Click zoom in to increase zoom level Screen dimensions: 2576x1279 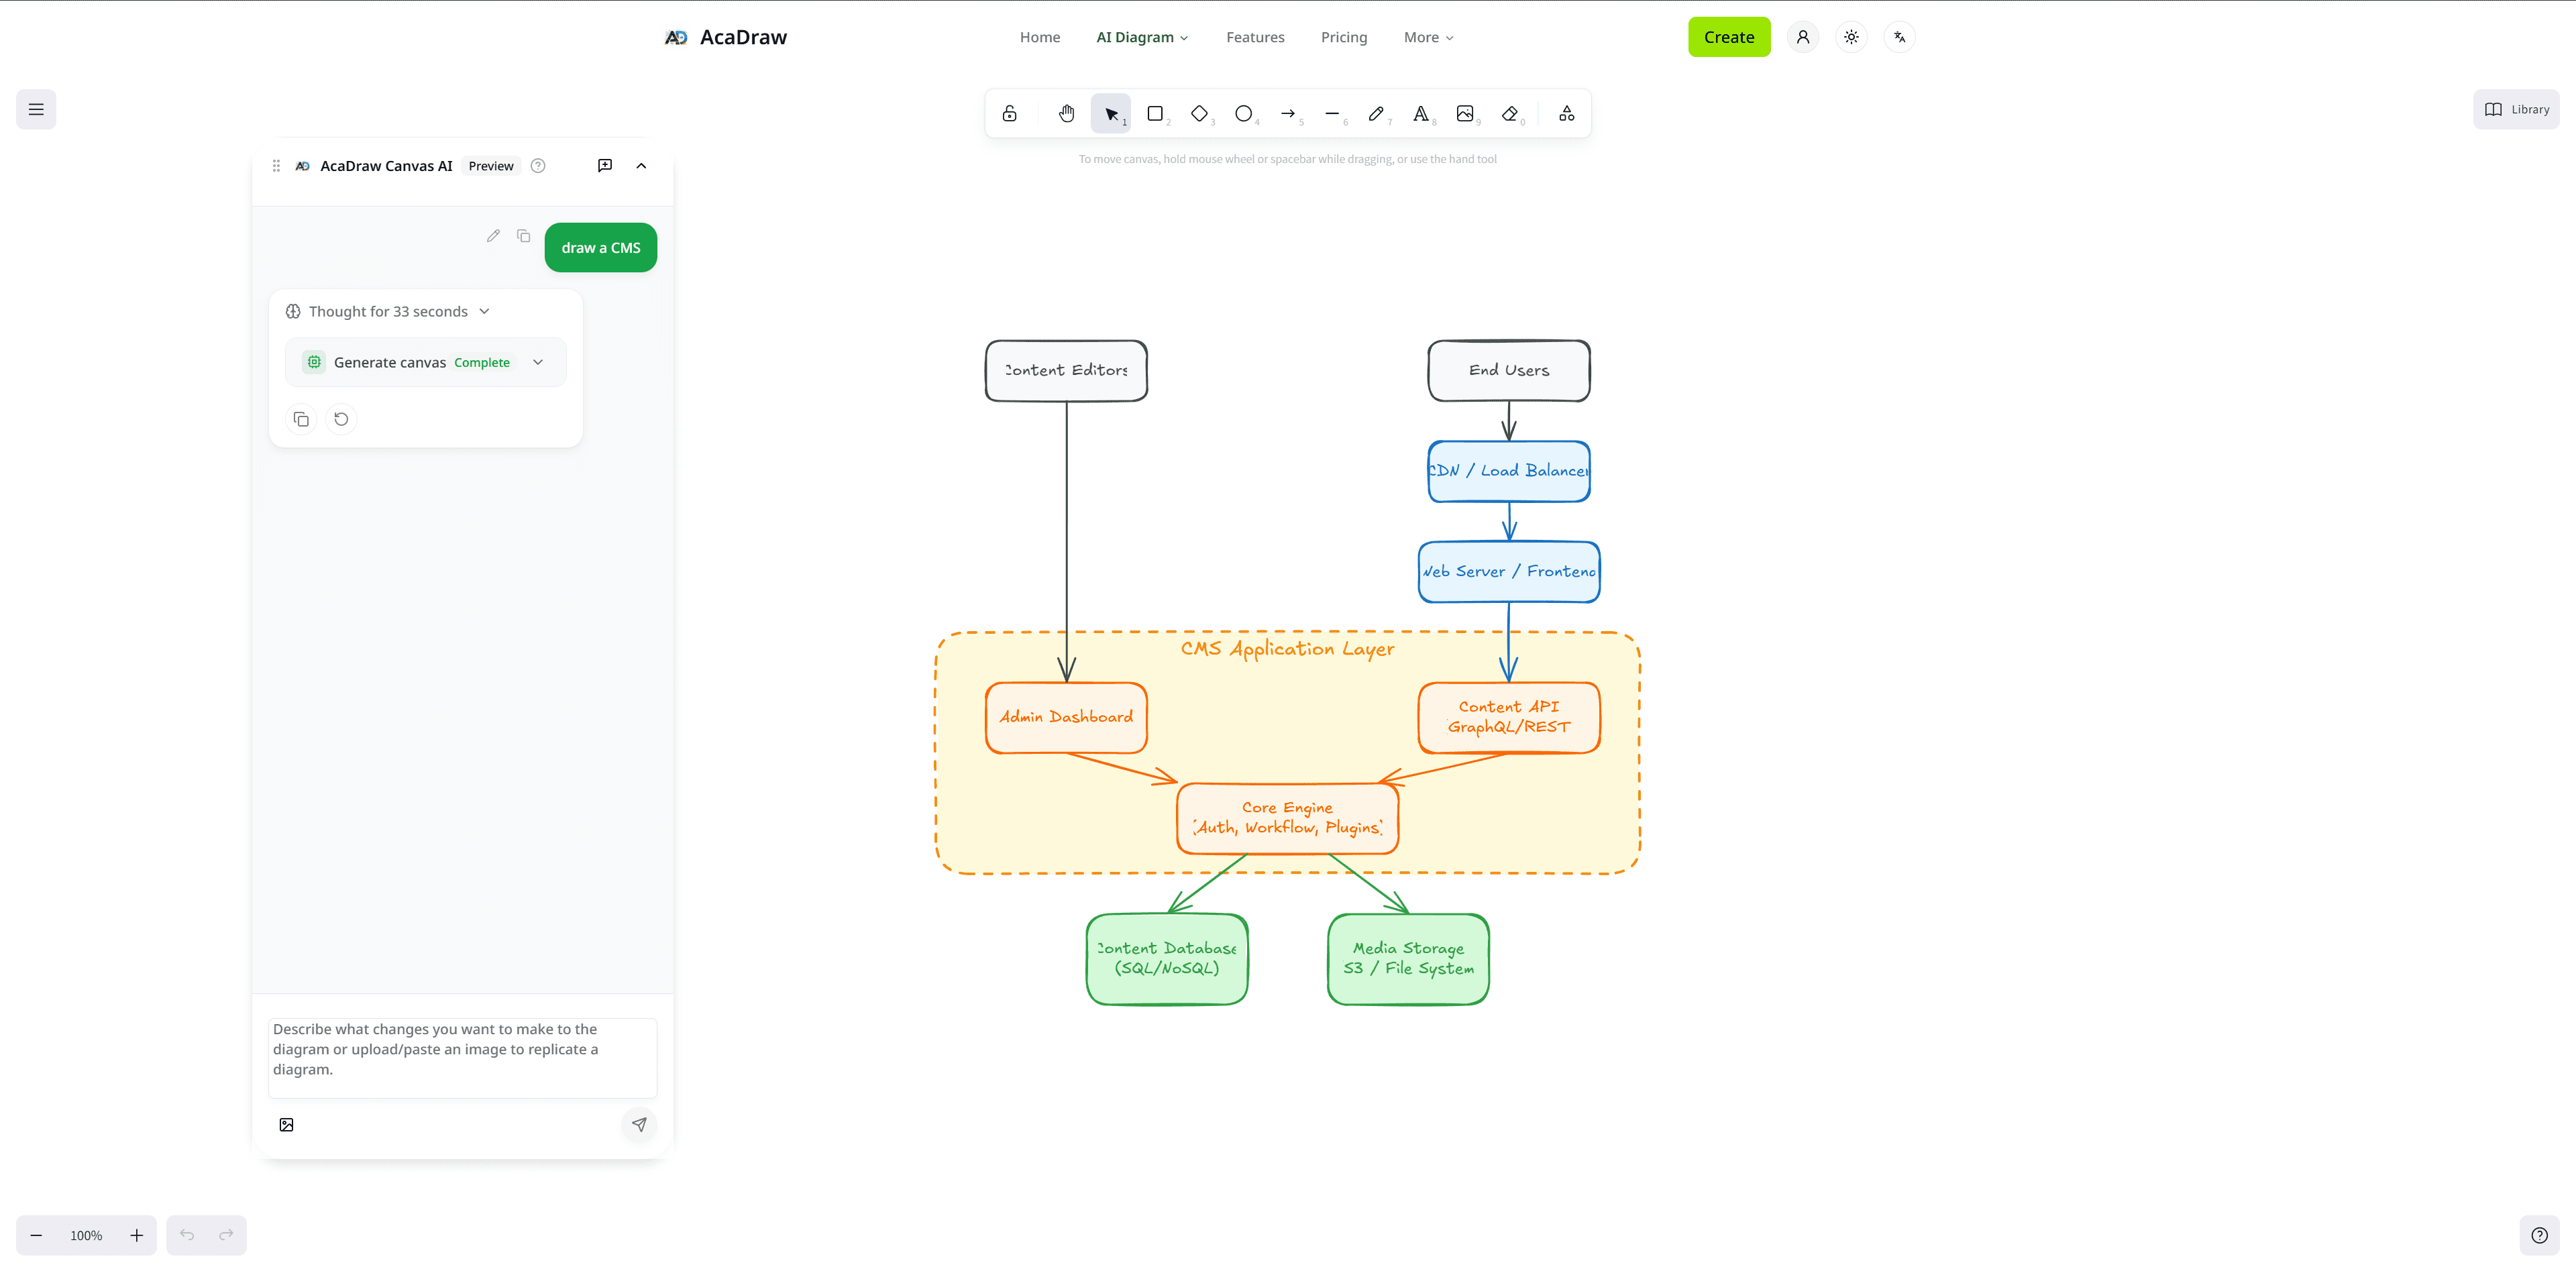click(137, 1235)
